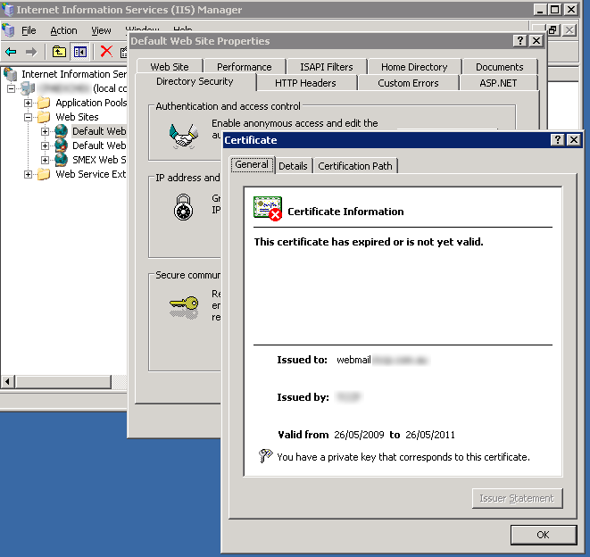The height and width of the screenshot is (557, 590).
Task: Open the Documents tab
Action: [499, 67]
